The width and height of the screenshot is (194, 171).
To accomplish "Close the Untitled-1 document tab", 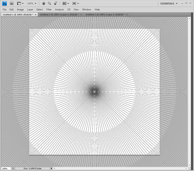I will (x=36, y=15).
